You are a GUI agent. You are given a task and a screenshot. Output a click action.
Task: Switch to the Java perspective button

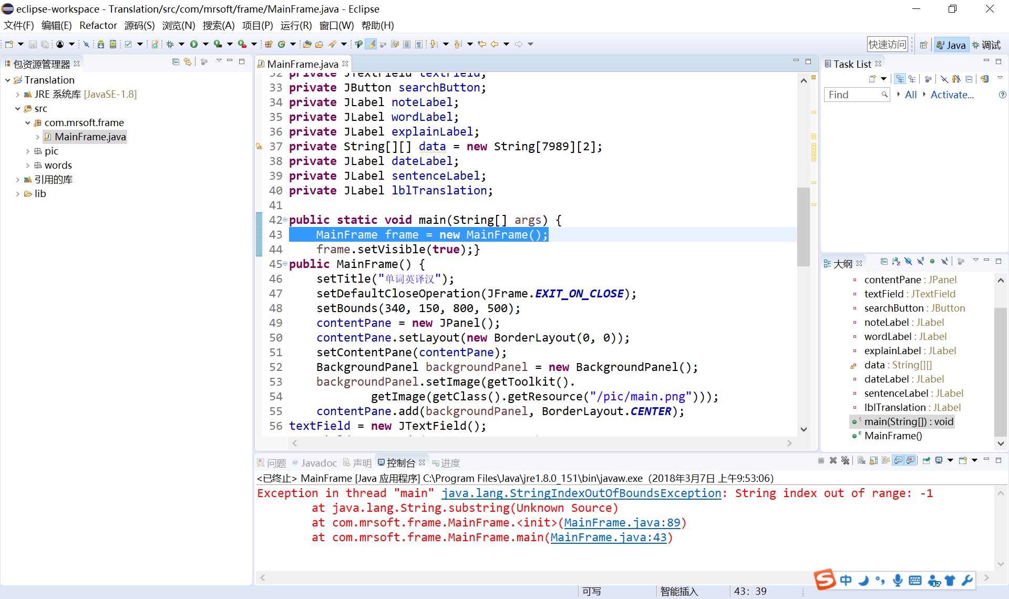pyautogui.click(x=951, y=45)
